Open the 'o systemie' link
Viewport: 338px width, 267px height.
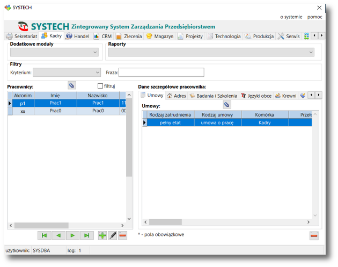click(x=291, y=17)
